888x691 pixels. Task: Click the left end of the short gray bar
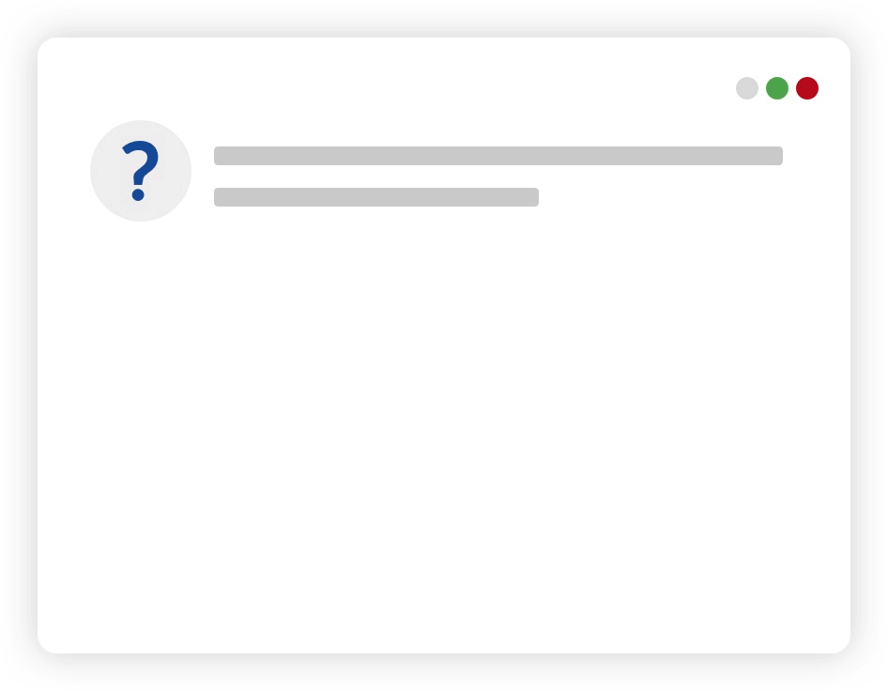click(222, 197)
